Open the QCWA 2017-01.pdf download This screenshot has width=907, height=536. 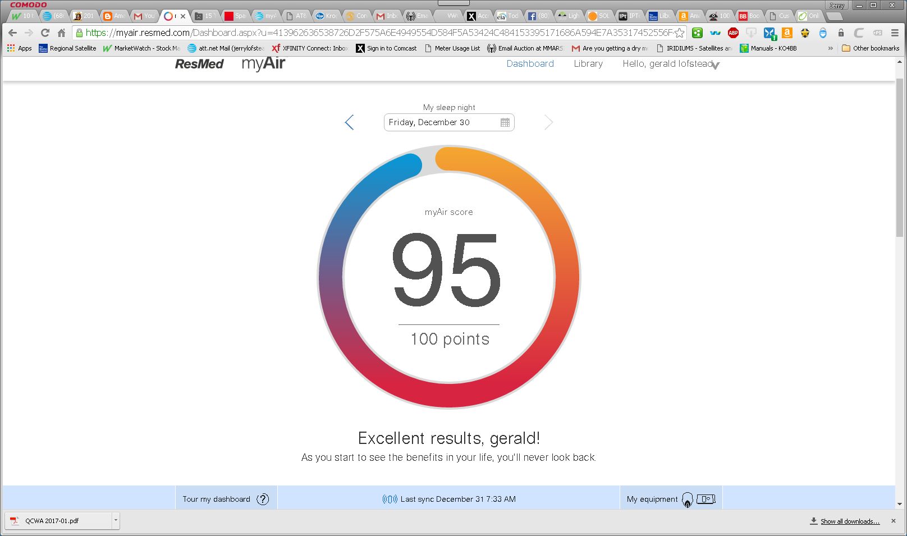58,521
